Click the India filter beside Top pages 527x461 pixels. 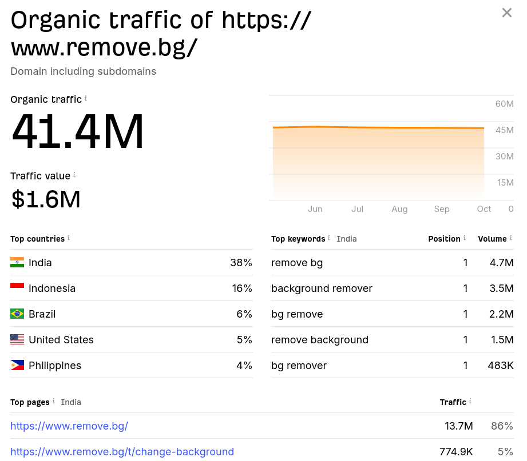71,402
